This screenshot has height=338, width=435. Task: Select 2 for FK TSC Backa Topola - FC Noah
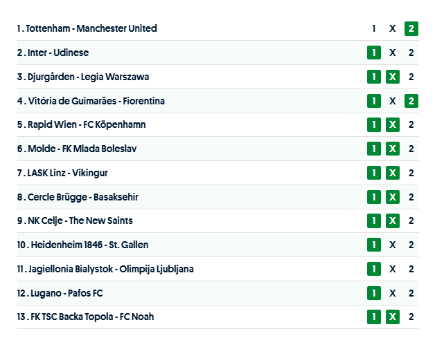tap(411, 317)
